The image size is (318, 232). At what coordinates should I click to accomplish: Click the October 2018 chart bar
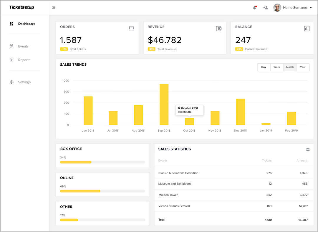point(189,121)
